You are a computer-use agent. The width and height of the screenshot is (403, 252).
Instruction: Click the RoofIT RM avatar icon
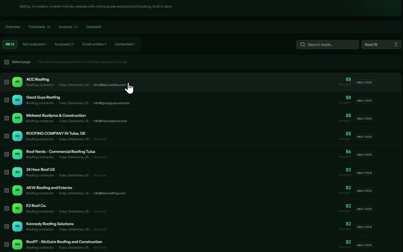[17, 244]
